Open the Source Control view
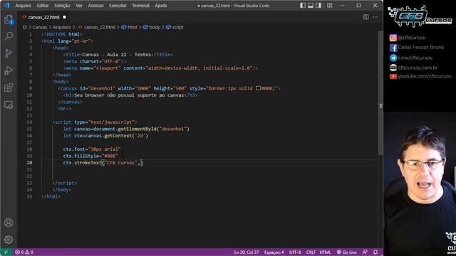The height and width of the screenshot is (256, 456). coord(9,53)
